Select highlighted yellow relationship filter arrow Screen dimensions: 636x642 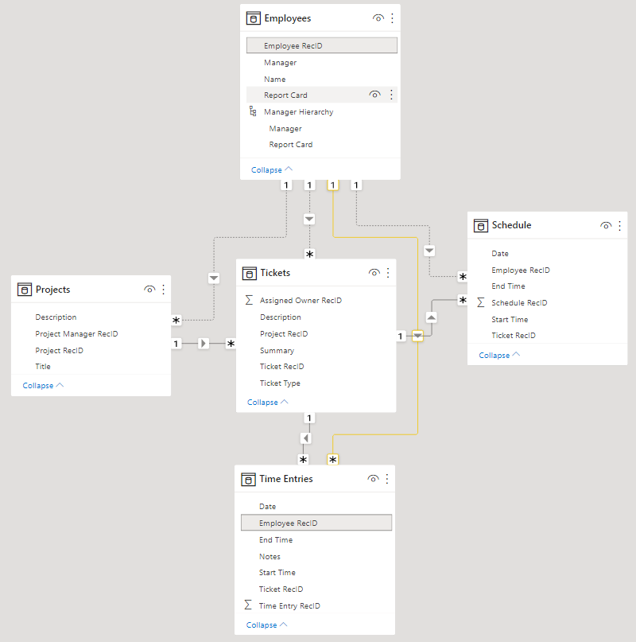click(x=417, y=336)
